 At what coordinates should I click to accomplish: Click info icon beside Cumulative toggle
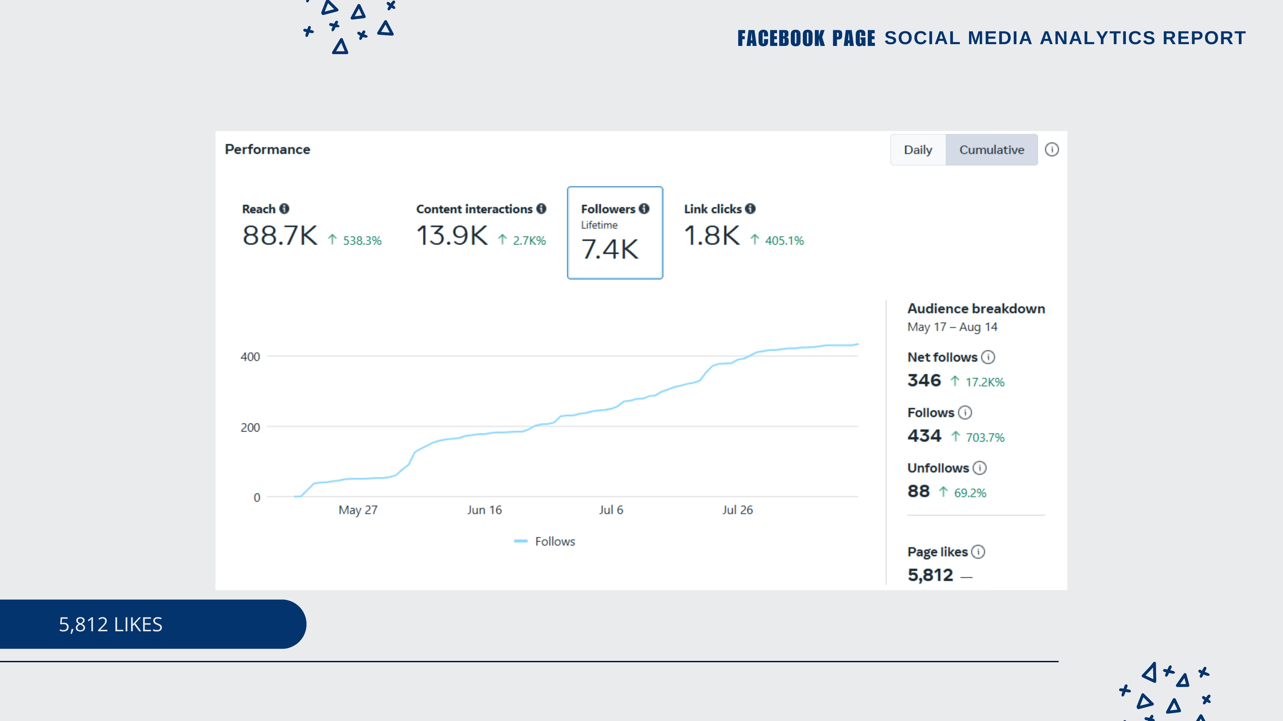pos(1051,150)
